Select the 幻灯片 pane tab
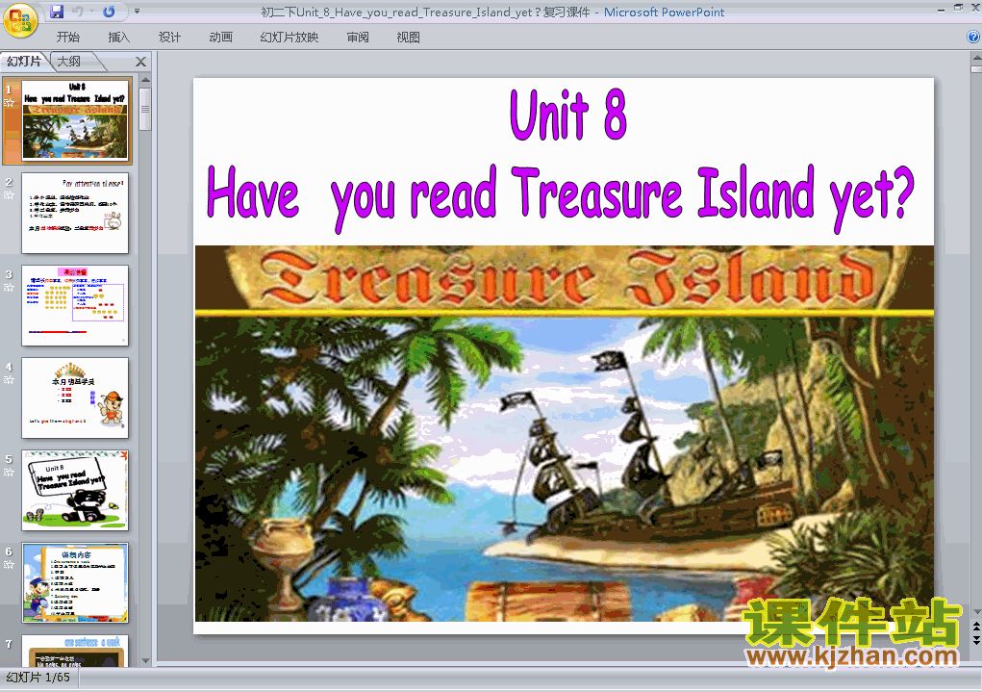Screen dimensions: 982x692 click(24, 61)
